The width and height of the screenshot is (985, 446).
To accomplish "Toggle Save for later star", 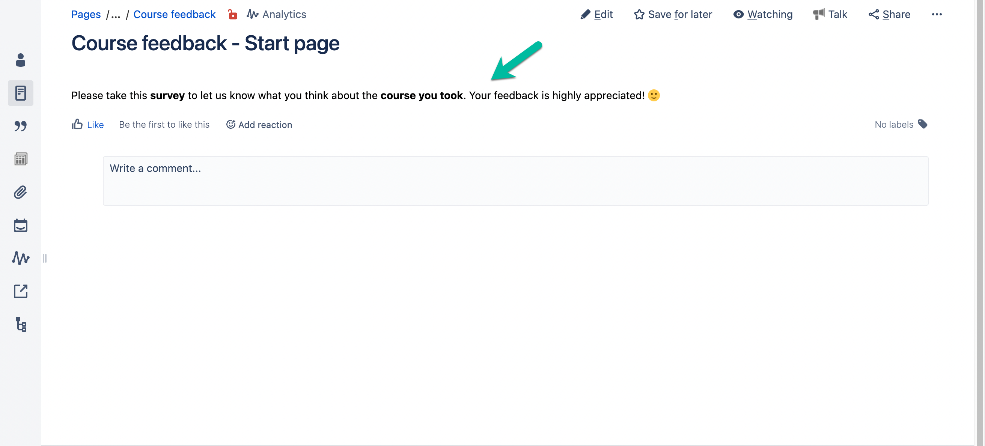I will tap(673, 15).
